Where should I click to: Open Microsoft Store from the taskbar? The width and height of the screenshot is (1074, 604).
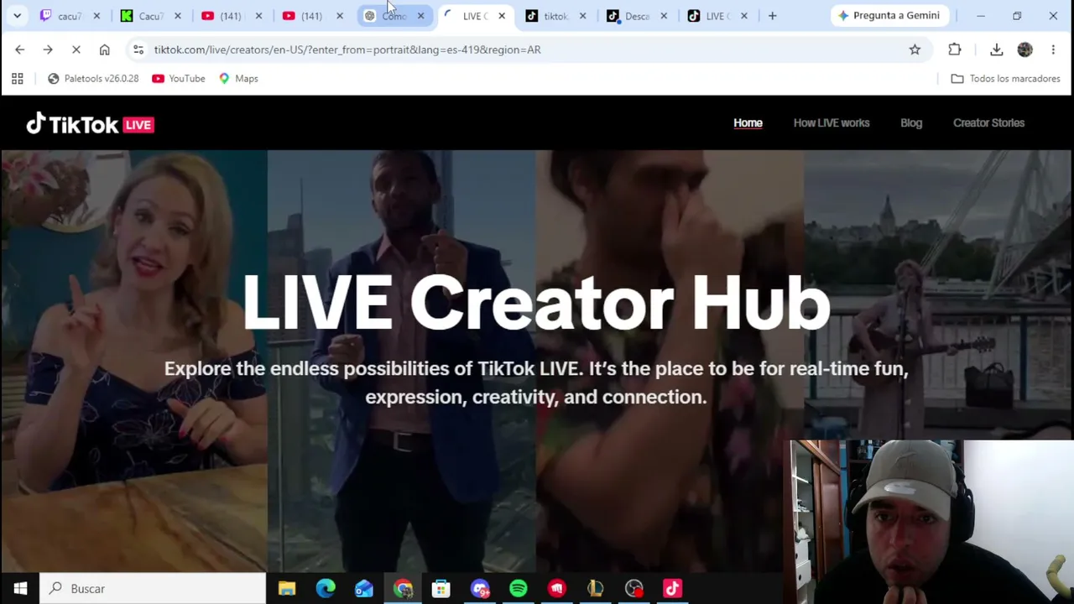click(x=441, y=588)
